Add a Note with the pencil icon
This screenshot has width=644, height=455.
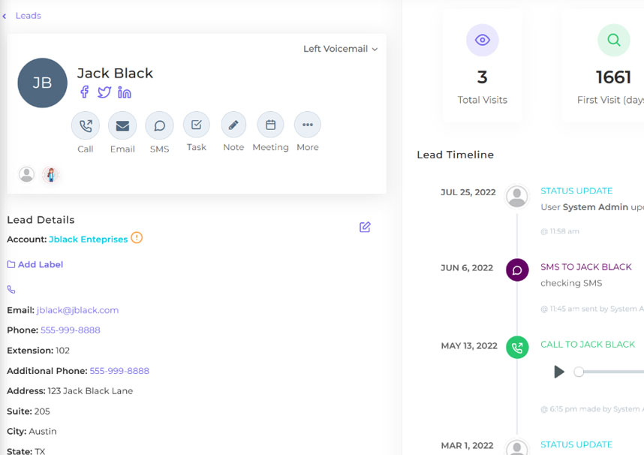233,125
